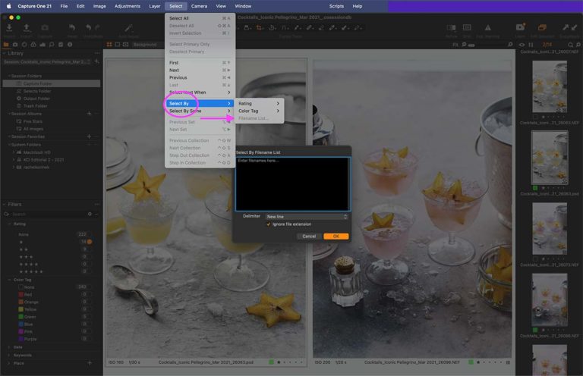Expand the Keywords filter group
This screenshot has width=583, height=376.
point(9,356)
